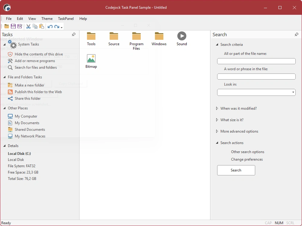The height and width of the screenshot is (226, 302).
Task: Click the System Tasks gear icon
Action: click(12, 44)
